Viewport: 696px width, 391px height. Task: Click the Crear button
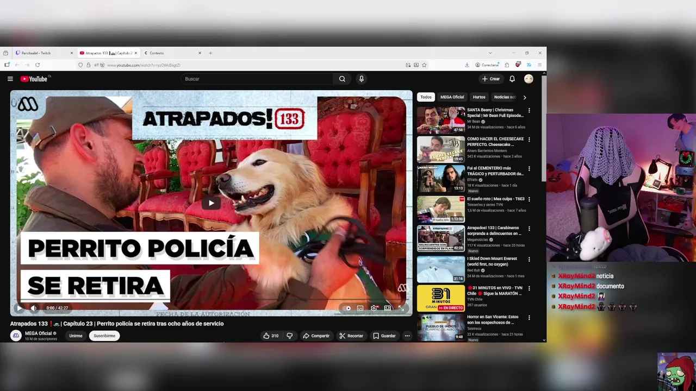click(x=491, y=79)
